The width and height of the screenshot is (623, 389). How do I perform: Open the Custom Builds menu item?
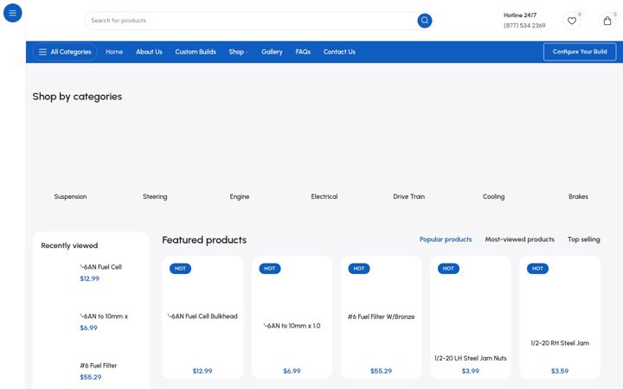(x=196, y=52)
